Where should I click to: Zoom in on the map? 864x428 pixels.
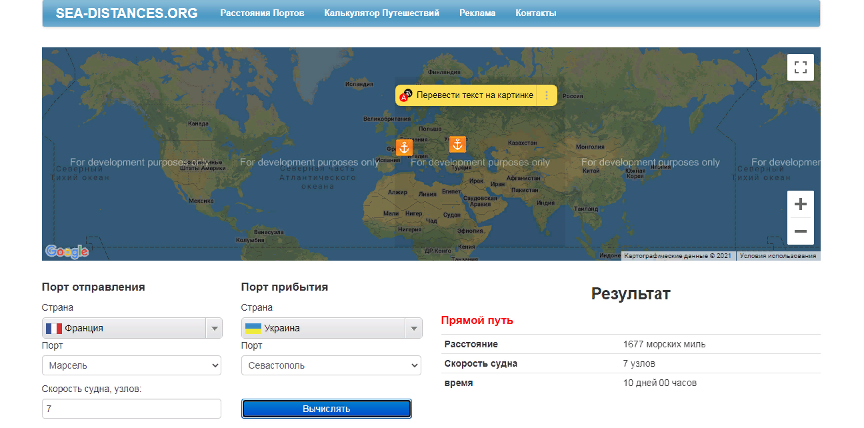point(800,204)
